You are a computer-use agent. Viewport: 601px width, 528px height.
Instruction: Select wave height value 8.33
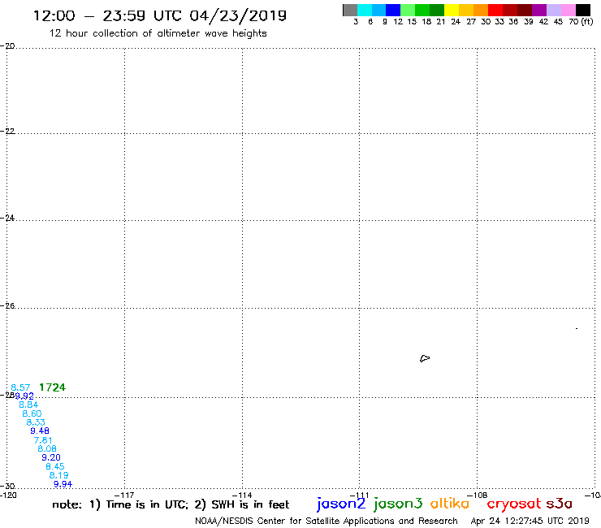[x=36, y=422]
